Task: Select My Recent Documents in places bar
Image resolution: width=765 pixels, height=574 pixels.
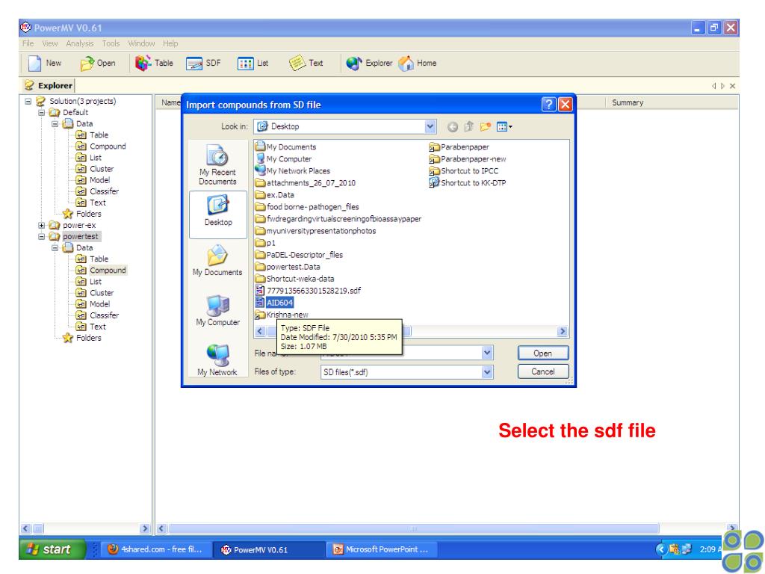Action: coord(217,164)
